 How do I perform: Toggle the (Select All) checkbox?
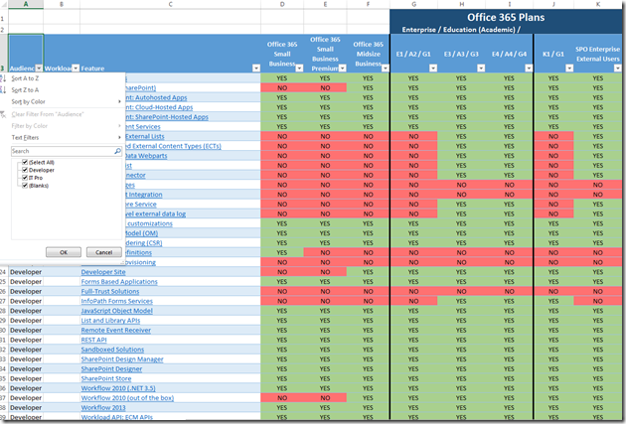[23, 162]
